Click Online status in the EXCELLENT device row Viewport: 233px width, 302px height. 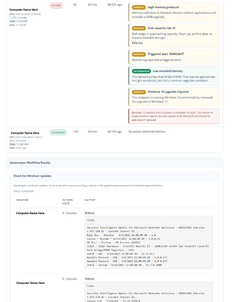pyautogui.click(x=92, y=131)
